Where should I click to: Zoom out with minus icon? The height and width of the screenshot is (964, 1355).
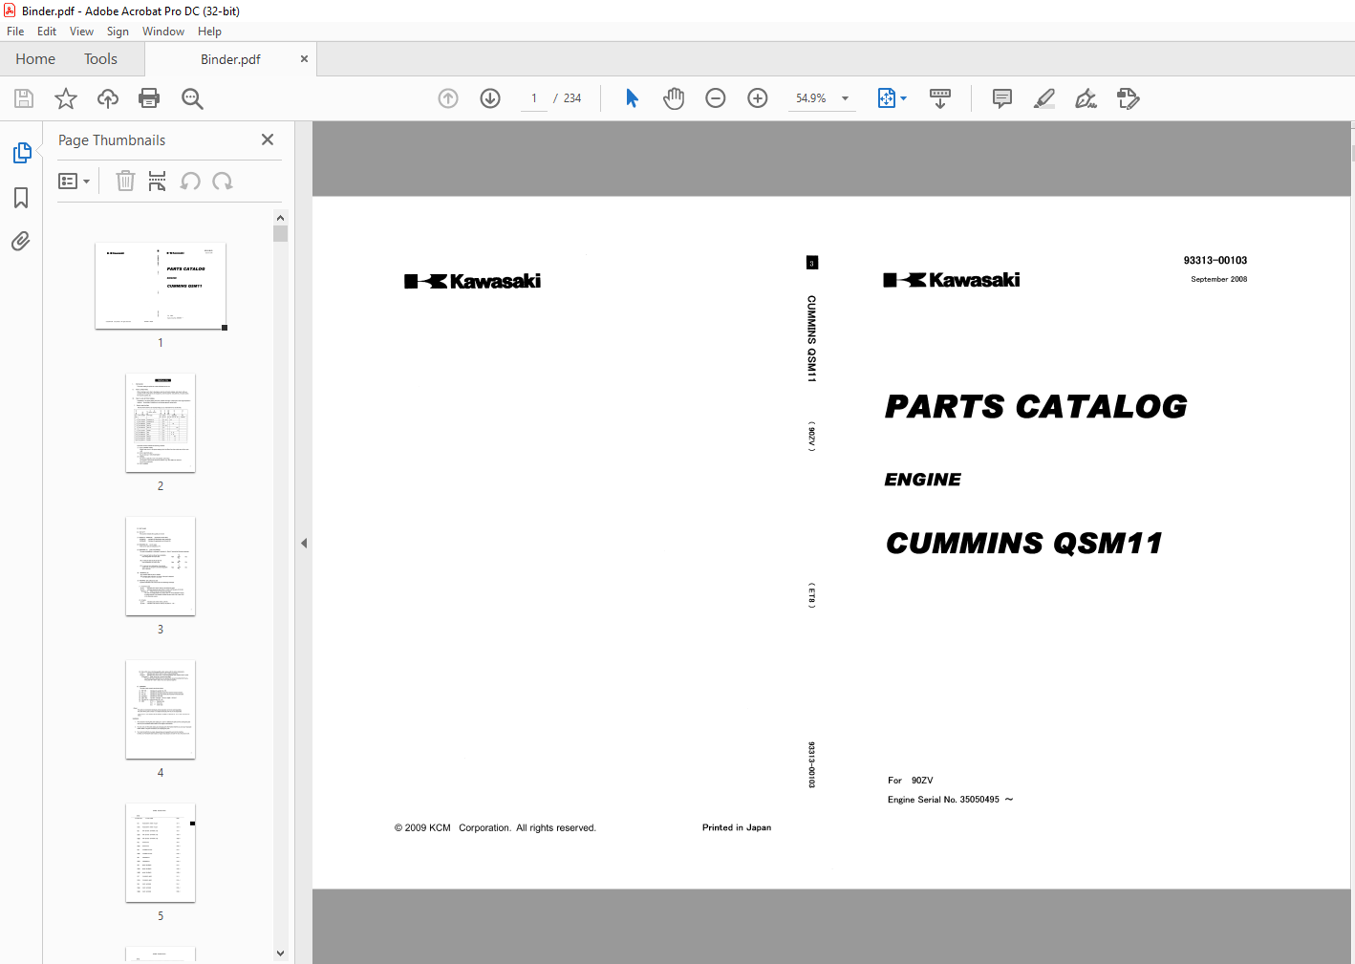tap(716, 98)
